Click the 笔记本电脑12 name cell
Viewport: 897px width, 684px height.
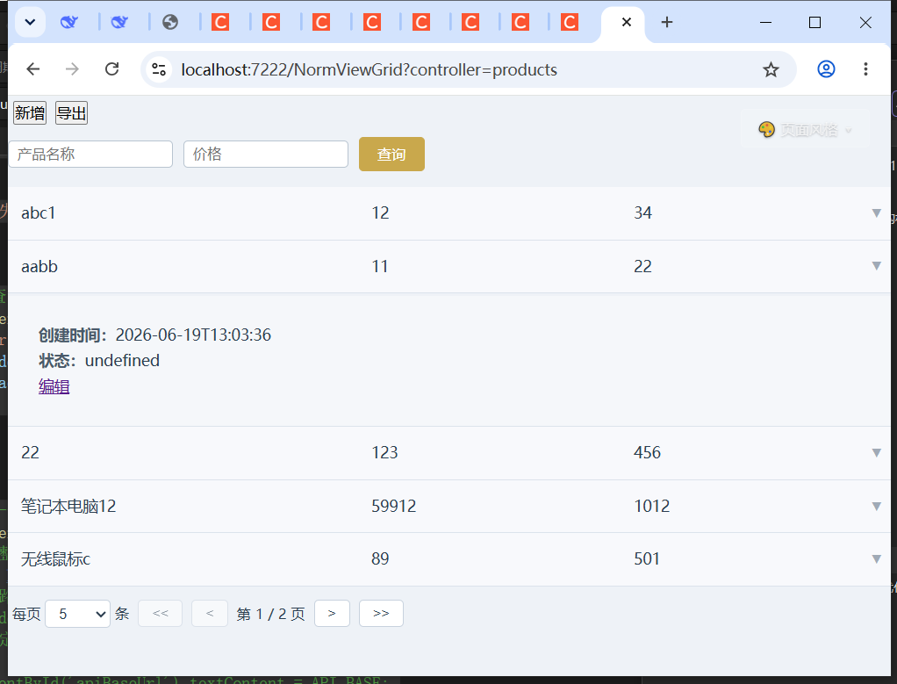(68, 506)
